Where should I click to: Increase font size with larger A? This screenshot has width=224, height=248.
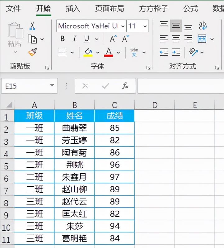(x=113, y=39)
